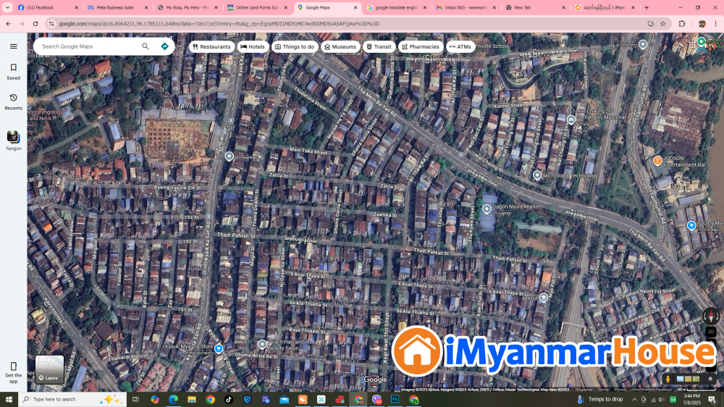This screenshot has height=407, width=724.
Task: Open the Google Maps hamburger menu
Action: [x=13, y=46]
